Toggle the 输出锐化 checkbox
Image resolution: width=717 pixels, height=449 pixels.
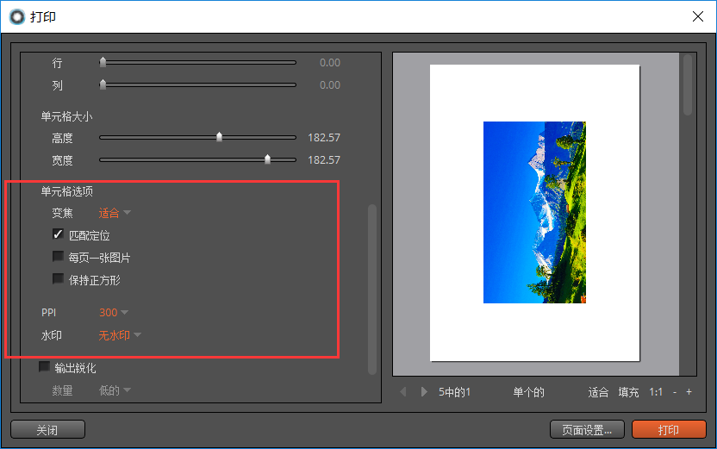[x=44, y=367]
